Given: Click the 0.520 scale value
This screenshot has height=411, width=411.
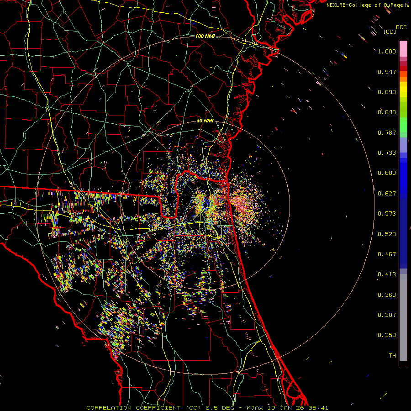Looking at the screenshot, I should click(387, 234).
